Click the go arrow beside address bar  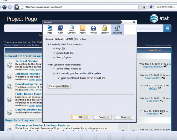[x=144, y=7]
